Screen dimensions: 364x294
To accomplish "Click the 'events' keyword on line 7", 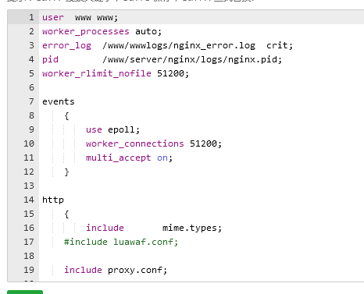I will [59, 101].
